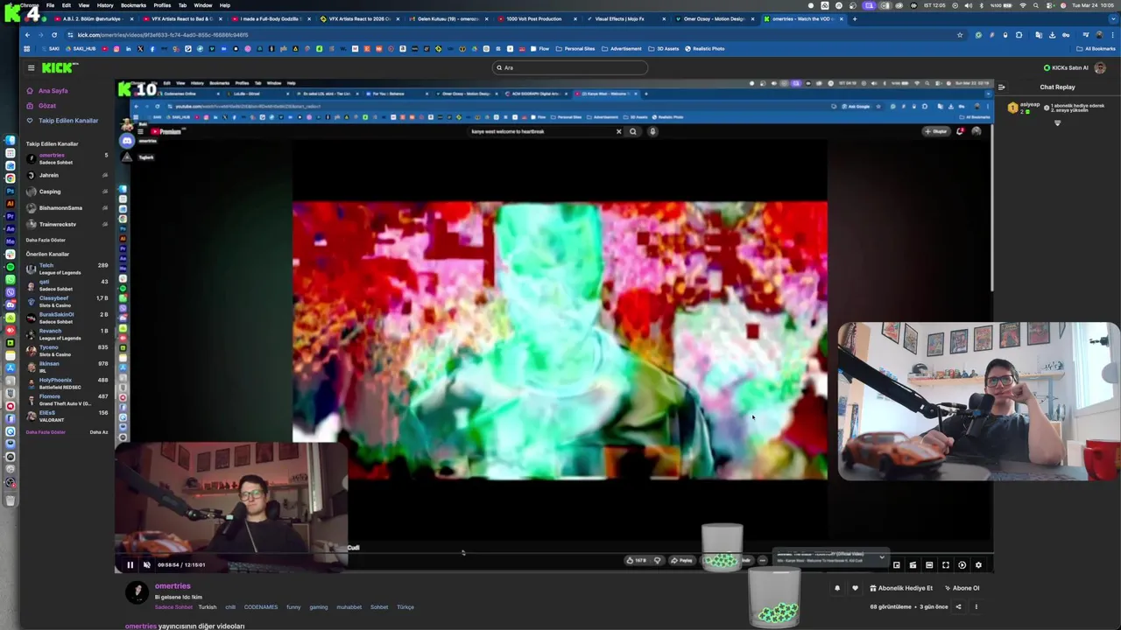Viewport: 1121px width, 630px height.
Task: Open BishamonnSama channel in sidebar
Action: pyautogui.click(x=67, y=208)
